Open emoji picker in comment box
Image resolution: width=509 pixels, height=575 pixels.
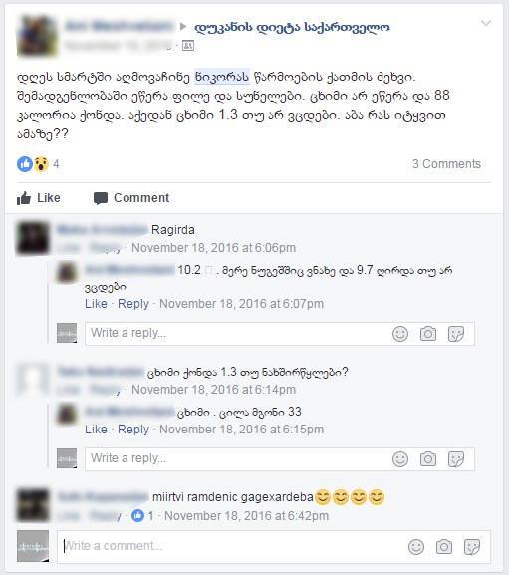click(416, 547)
